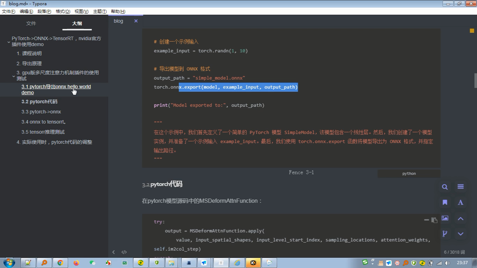Jump up with the floating up-chevron button
This screenshot has height=268, width=477.
[461, 218]
